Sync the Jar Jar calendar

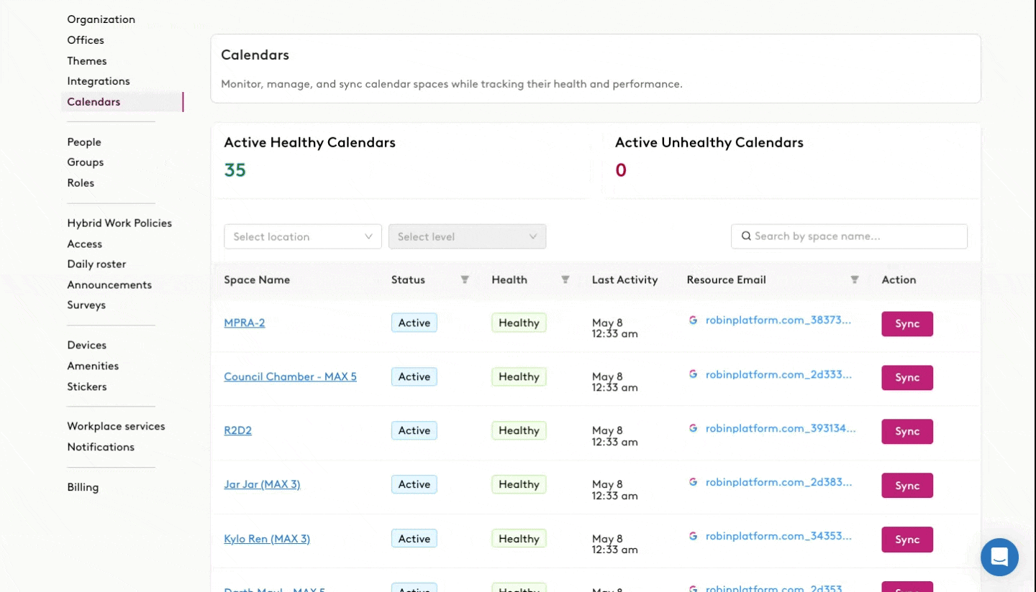click(x=907, y=486)
